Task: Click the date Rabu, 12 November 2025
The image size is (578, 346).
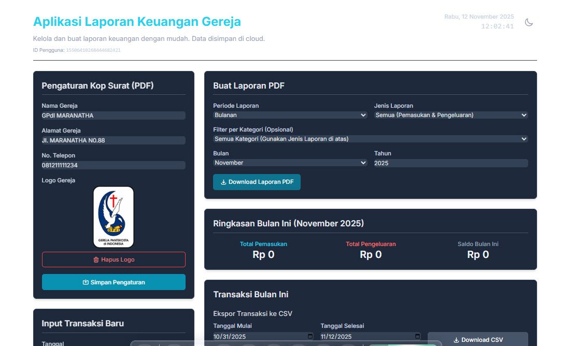Action: tap(479, 17)
